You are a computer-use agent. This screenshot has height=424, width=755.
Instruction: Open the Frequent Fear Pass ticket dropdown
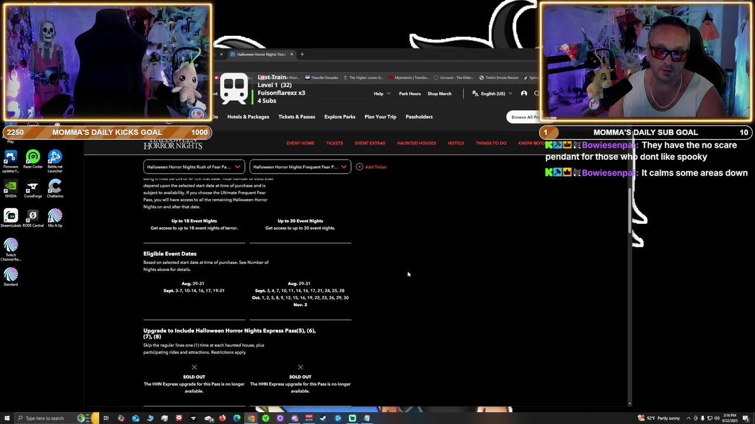click(x=300, y=167)
